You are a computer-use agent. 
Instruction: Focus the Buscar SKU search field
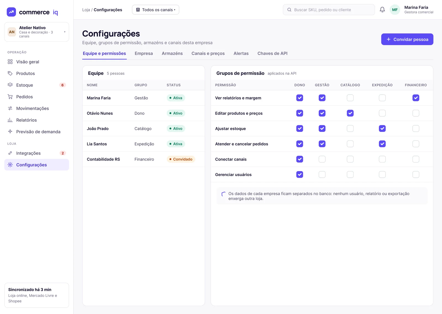(329, 10)
